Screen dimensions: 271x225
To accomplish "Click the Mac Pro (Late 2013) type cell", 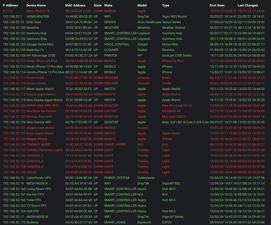I will click(x=177, y=105).
